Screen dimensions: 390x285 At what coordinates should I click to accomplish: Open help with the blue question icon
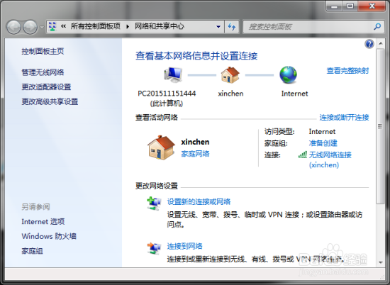(x=369, y=44)
